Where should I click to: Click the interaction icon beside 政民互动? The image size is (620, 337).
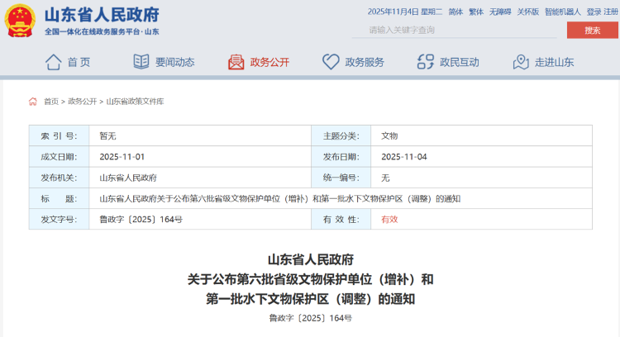point(426,62)
